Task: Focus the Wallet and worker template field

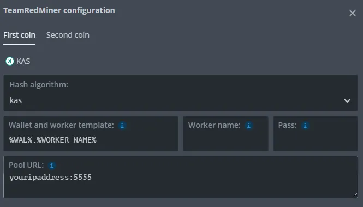Action: pos(91,134)
